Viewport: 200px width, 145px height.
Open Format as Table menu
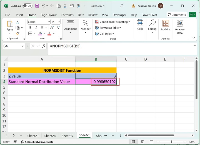[108, 28]
